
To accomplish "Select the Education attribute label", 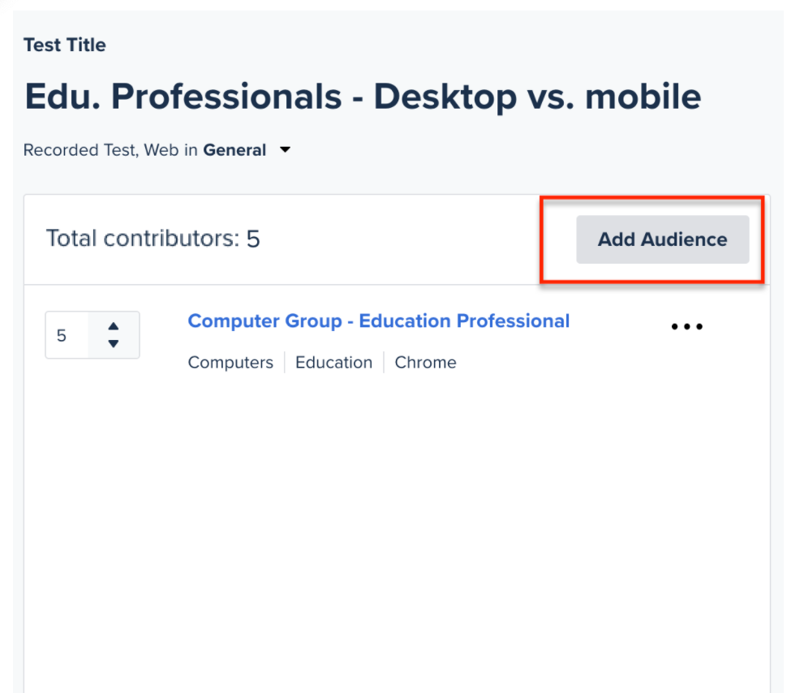I will pos(333,363).
